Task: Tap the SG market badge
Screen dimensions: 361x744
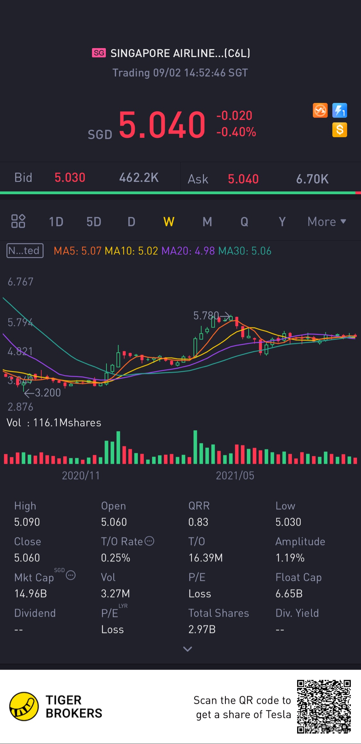Action: [99, 53]
